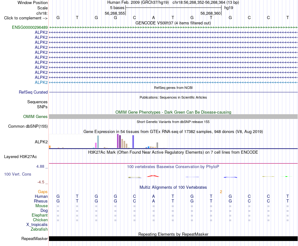Select the Dog species row label
The image size is (298, 246).
coord(44,211)
